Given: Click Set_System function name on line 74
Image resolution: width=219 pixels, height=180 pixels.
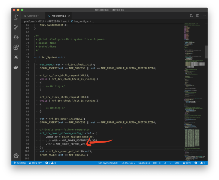Looking at the screenshot, I should 49,57.
